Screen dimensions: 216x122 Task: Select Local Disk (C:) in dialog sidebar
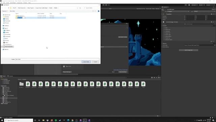pyautogui.click(x=8, y=45)
